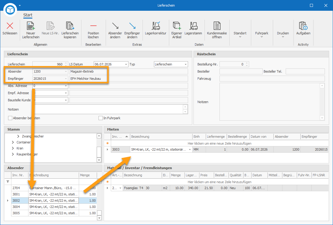Click new-row asterisk in Mieten grid
This screenshot has height=225, width=333.
point(108,143)
